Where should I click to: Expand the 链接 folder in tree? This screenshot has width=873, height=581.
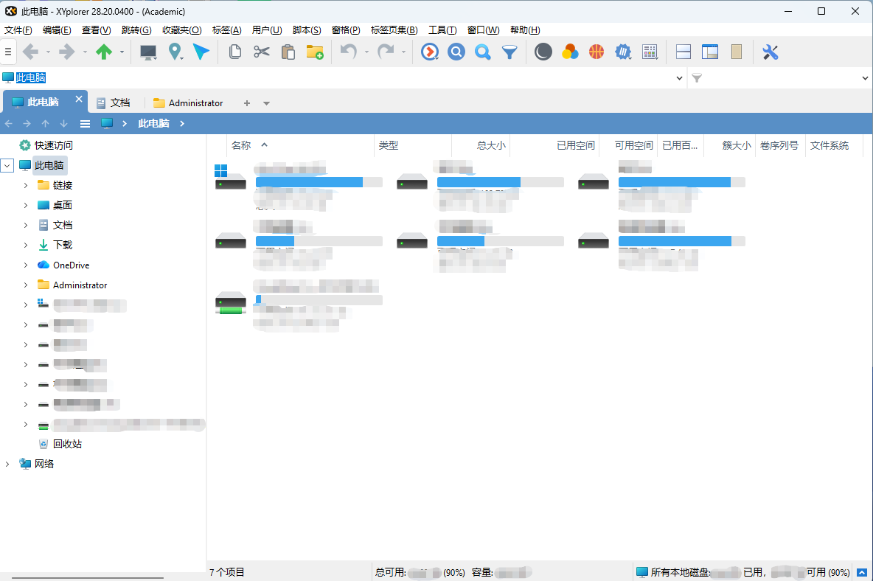26,185
